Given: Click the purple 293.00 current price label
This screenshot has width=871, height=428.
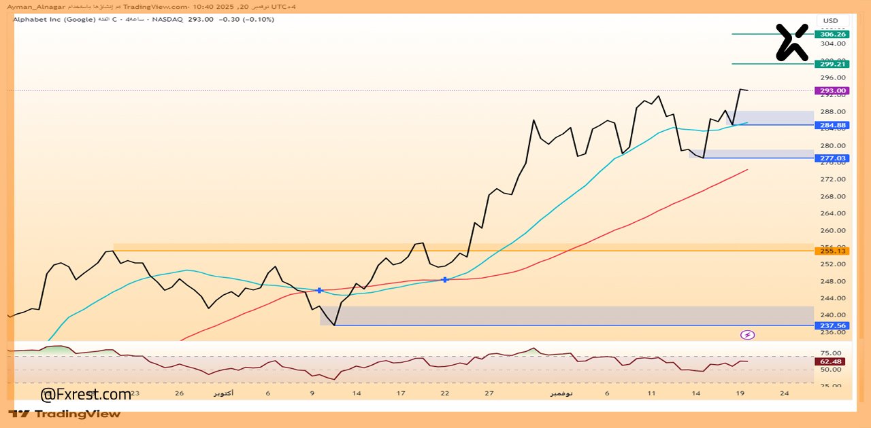Looking at the screenshot, I should 833,90.
